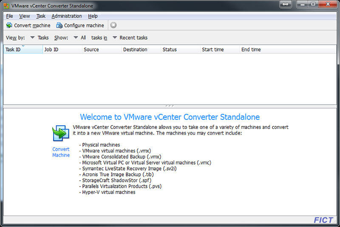This screenshot has width=340, height=227.
Task: Click the 'Physical machines' list entry
Action: [101, 145]
